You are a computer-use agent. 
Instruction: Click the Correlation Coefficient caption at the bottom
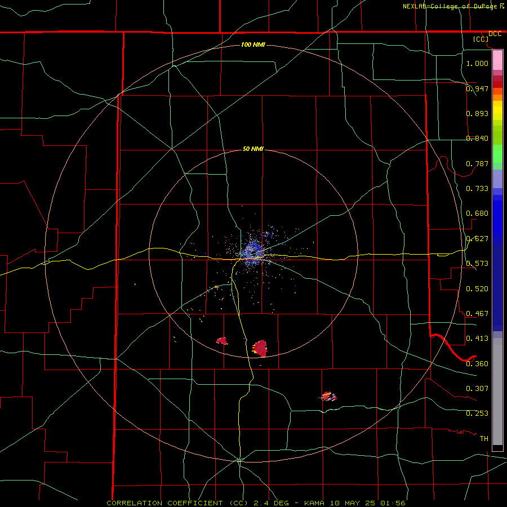pos(256,503)
